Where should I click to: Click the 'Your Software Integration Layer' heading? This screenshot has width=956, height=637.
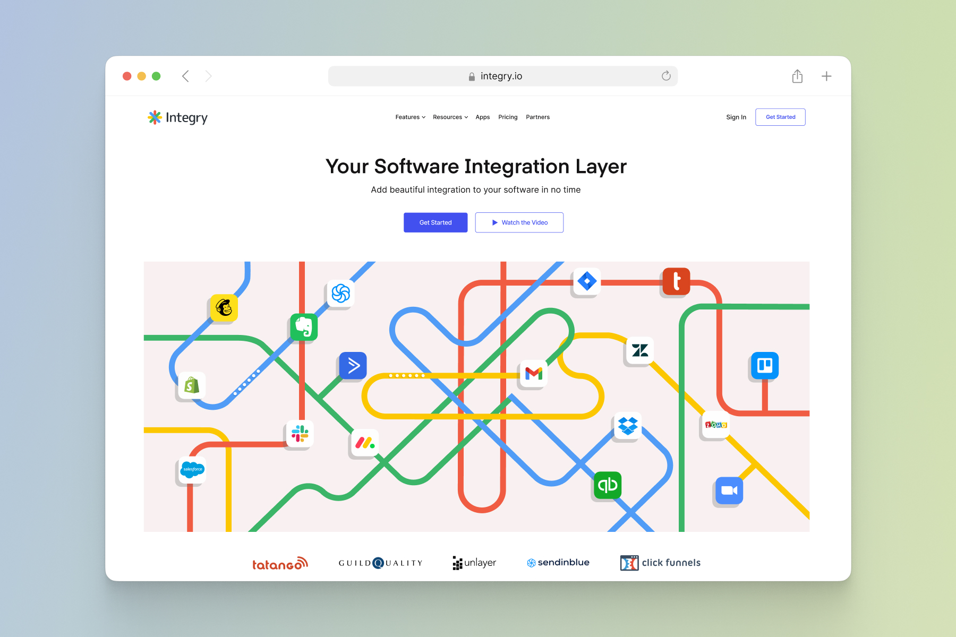point(476,167)
